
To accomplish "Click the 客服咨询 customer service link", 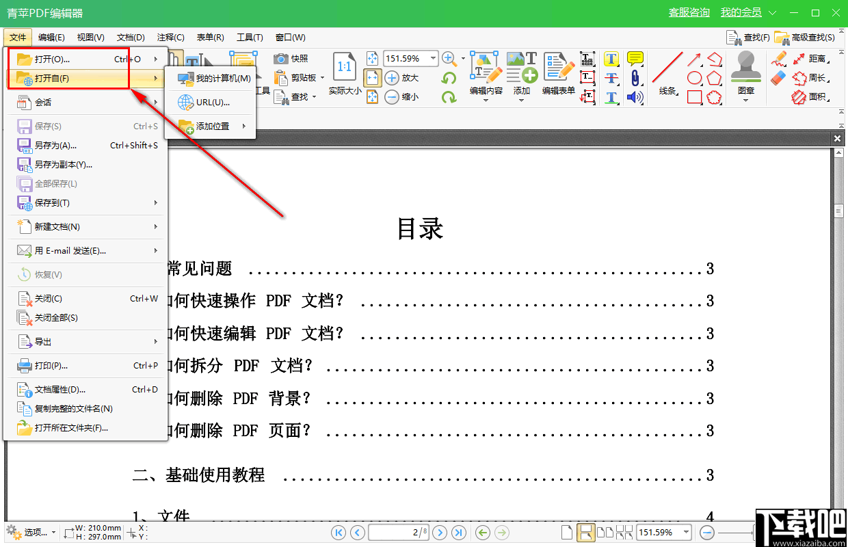I will click(x=689, y=12).
